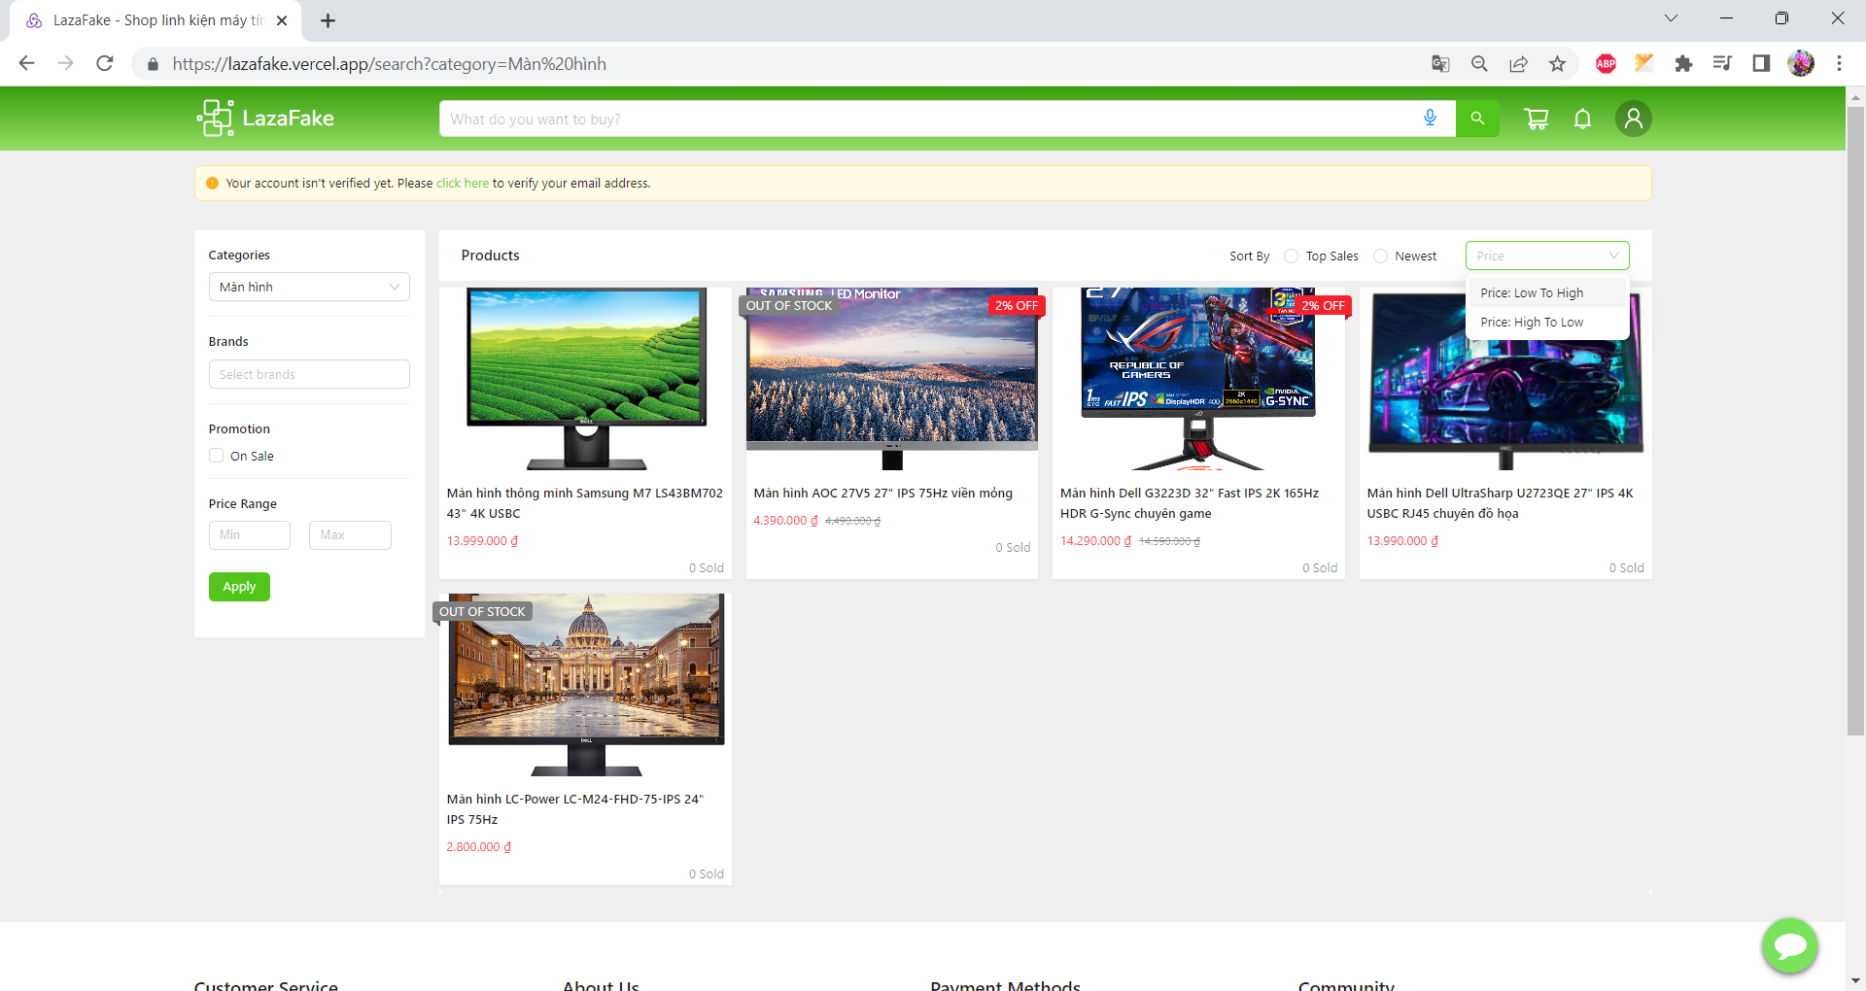
Task: View the LC-Power monitor image
Action: pos(585,685)
